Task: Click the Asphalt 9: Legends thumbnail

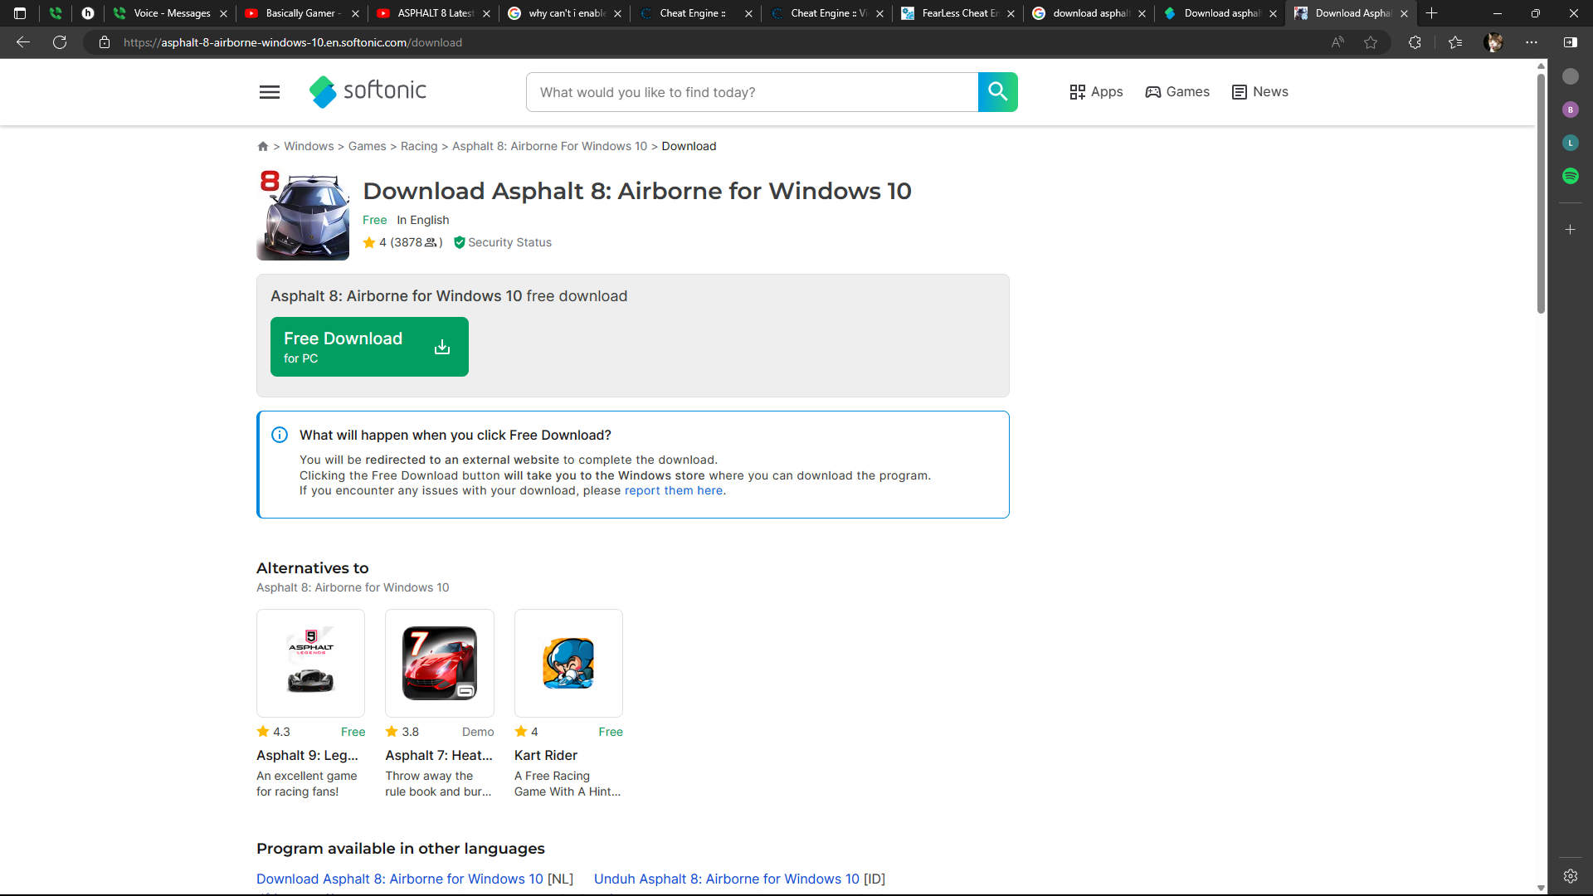Action: [x=310, y=663]
